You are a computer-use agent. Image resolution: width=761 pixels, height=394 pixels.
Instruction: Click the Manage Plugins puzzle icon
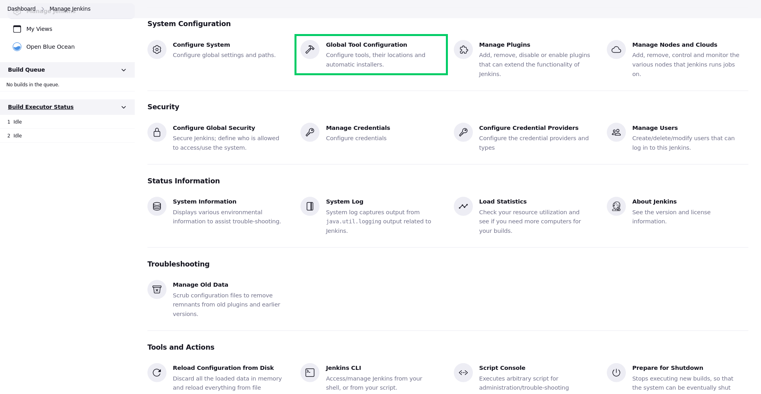click(x=463, y=49)
